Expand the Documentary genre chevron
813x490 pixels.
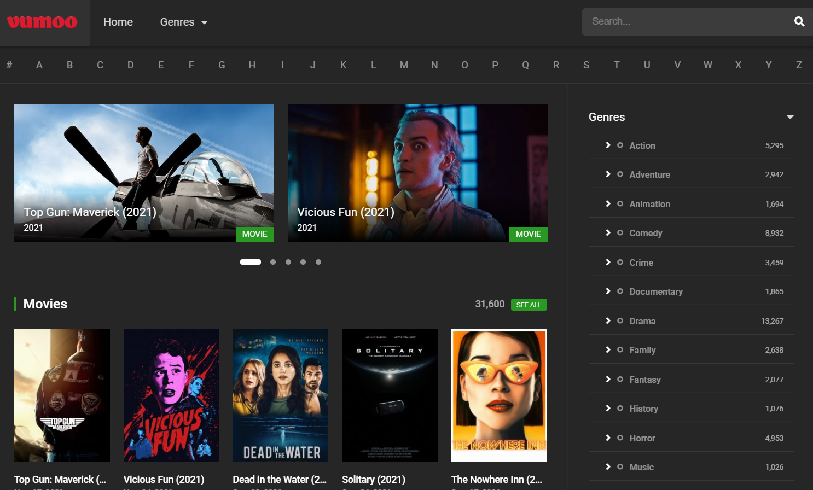point(608,291)
